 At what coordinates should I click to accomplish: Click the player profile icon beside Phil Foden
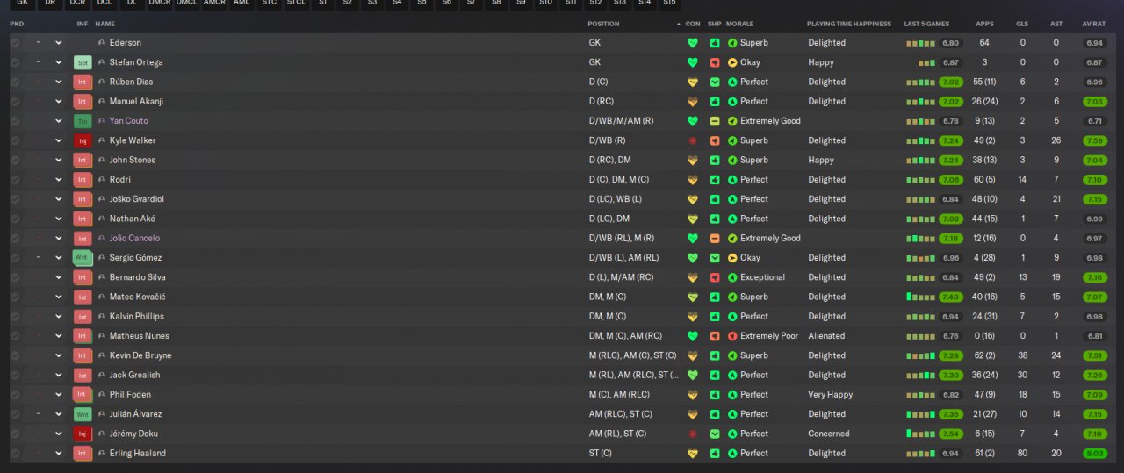pyautogui.click(x=102, y=395)
